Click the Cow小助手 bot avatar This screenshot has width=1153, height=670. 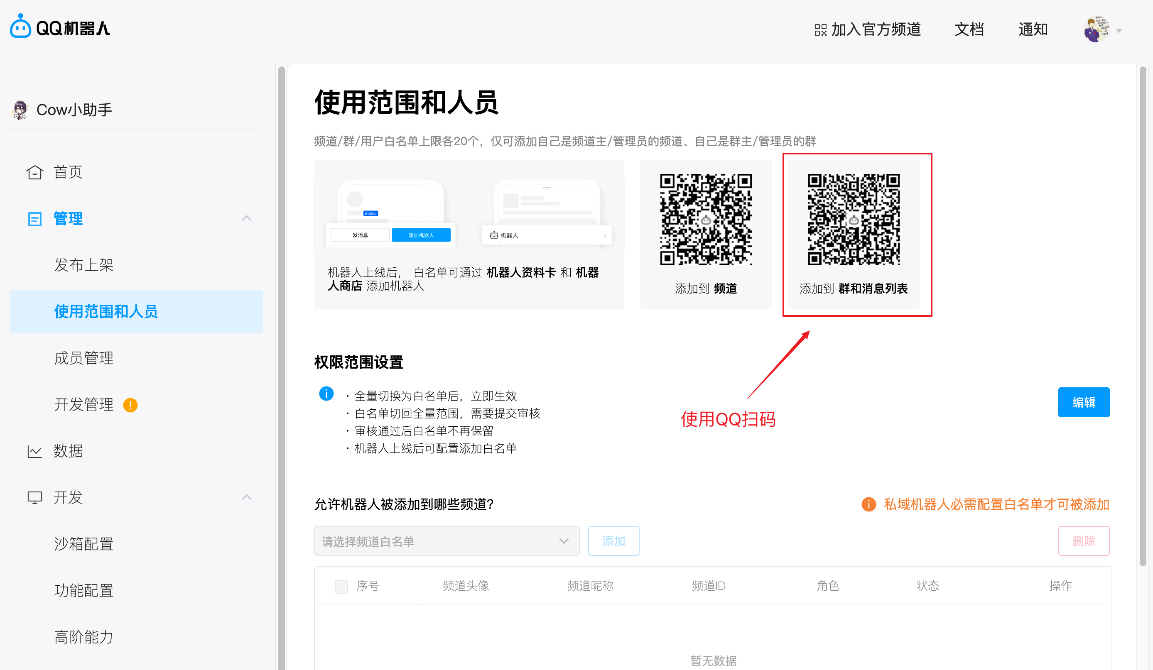[x=20, y=110]
